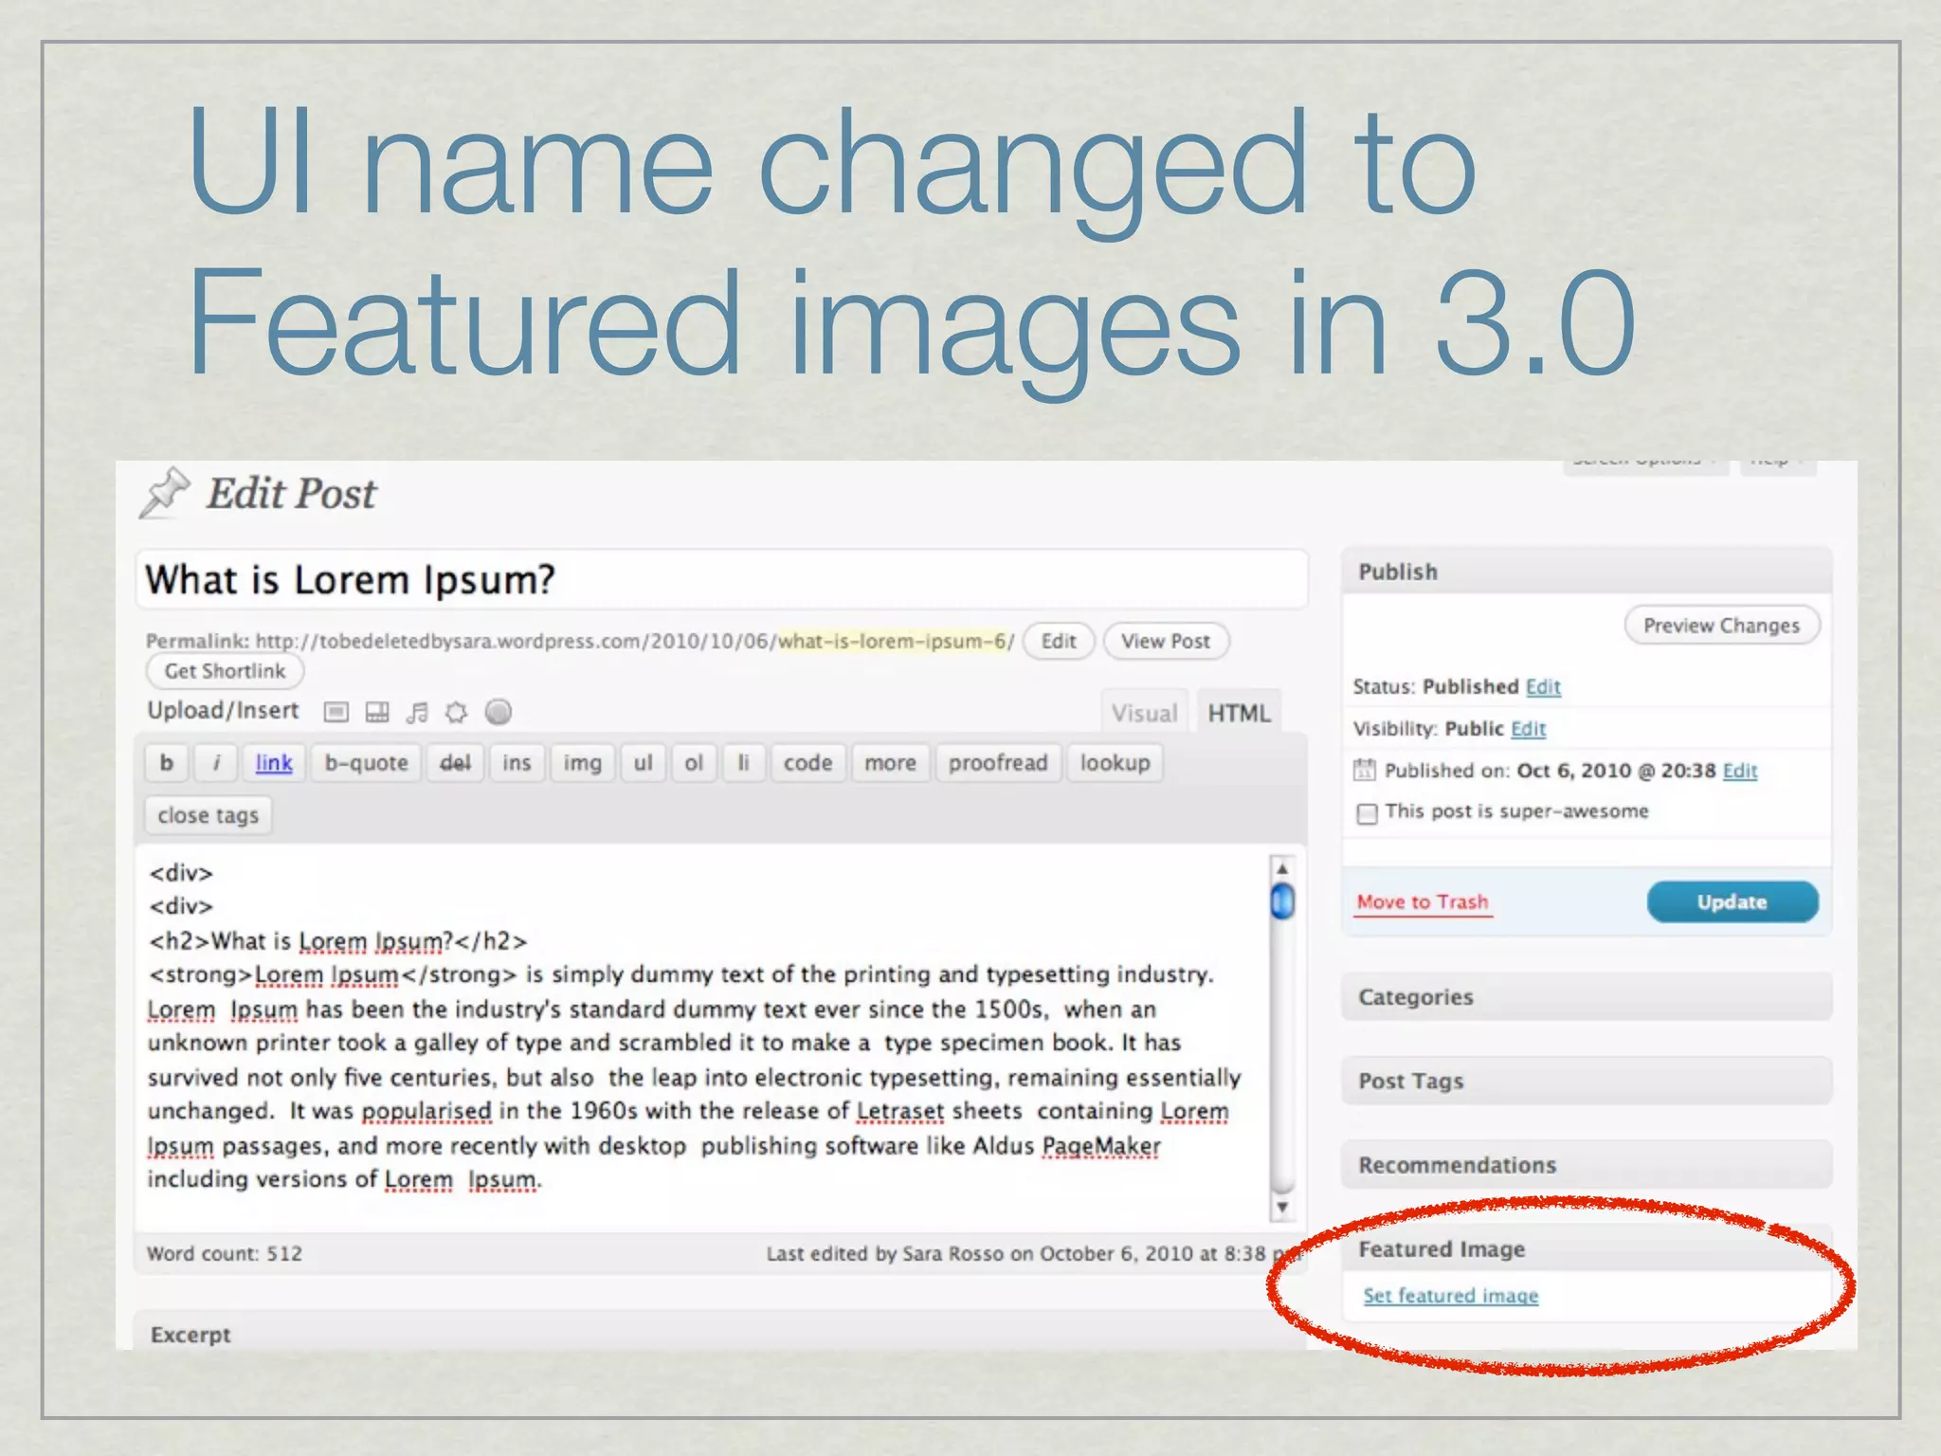This screenshot has height=1456, width=1941.
Task: Click the code tag button
Action: point(808,763)
